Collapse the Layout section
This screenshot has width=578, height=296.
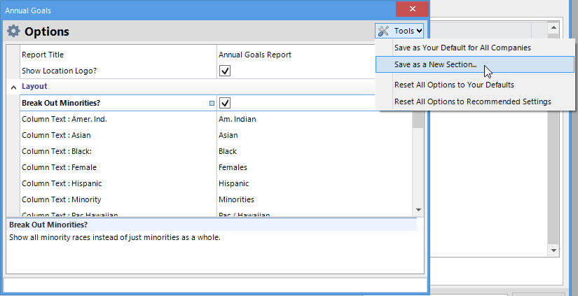pos(13,87)
